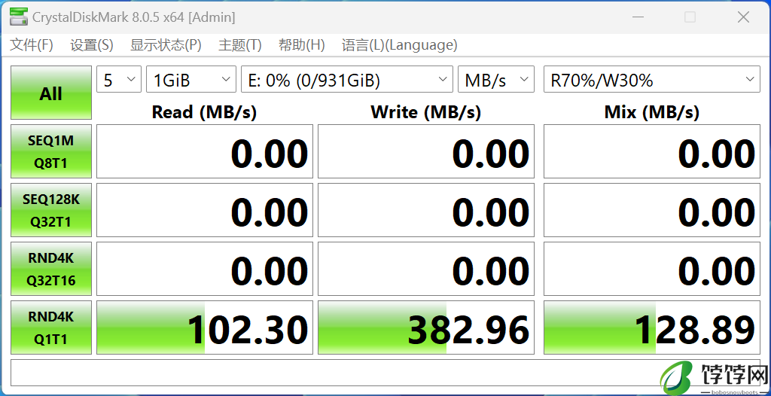Open the 显示状态(P) menu

(x=166, y=45)
